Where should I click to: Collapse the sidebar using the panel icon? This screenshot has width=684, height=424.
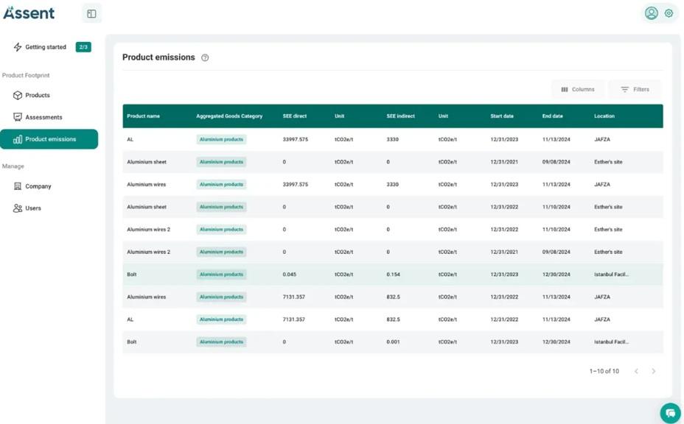tap(91, 13)
